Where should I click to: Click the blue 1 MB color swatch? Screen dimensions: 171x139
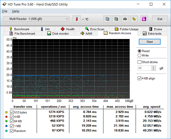[x=6, y=126]
